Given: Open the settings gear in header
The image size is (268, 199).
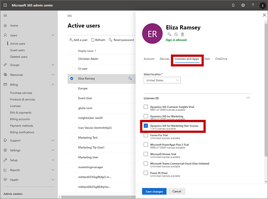Looking at the screenshot, I should pyautogui.click(x=243, y=5).
